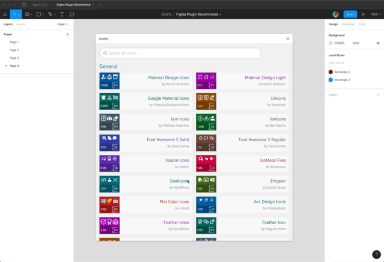Switch to the Prototype tab
This screenshot has height=262, width=384.
point(348,24)
